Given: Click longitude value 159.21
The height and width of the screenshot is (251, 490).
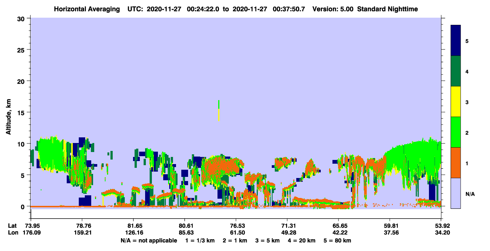Looking at the screenshot, I should pos(82,233).
